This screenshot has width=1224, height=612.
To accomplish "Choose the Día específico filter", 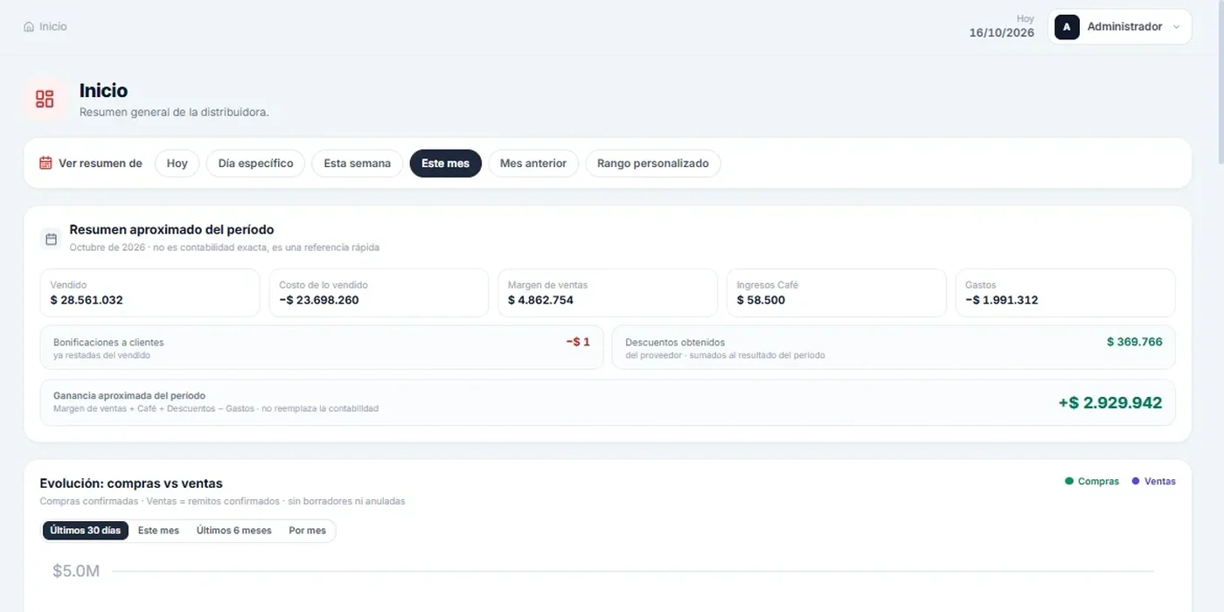I will (255, 163).
